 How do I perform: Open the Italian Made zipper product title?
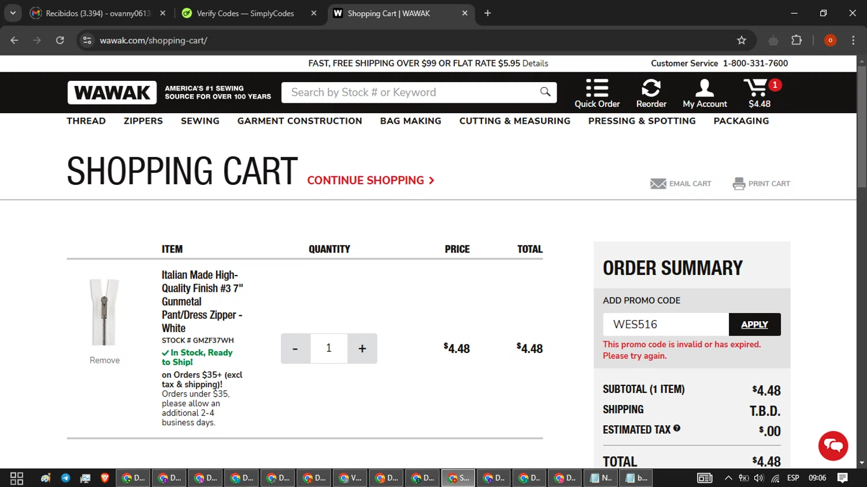coord(202,301)
